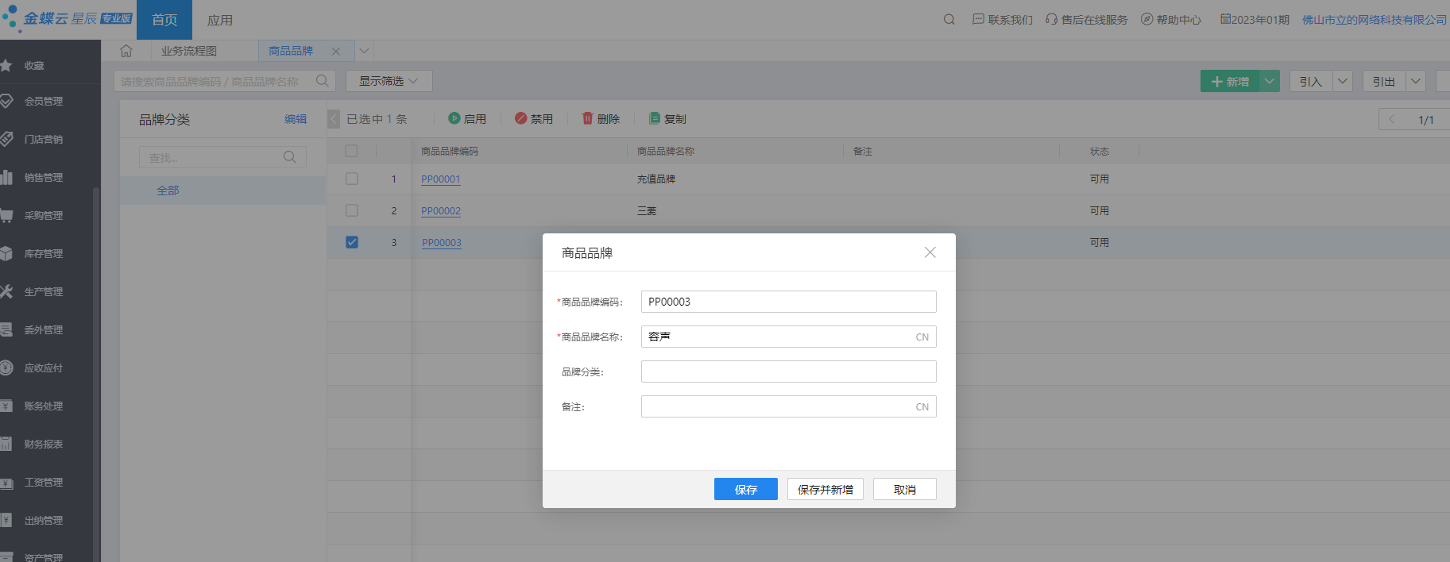The width and height of the screenshot is (1450, 562).
Task: Open 财务报表 in the sidebar
Action: tap(44, 445)
